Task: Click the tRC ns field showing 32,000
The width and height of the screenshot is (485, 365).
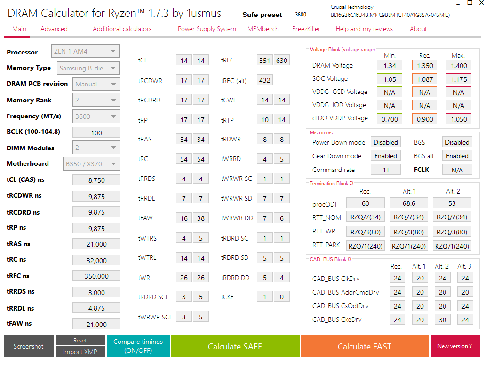Action: [96, 260]
